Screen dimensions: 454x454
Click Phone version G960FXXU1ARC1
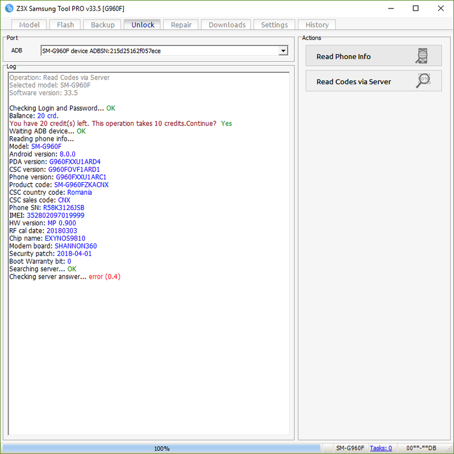click(x=81, y=177)
